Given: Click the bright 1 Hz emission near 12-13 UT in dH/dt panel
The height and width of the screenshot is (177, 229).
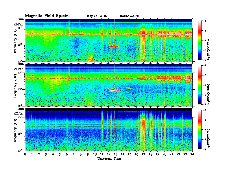Looking at the screenshot, I should (x=114, y=46).
